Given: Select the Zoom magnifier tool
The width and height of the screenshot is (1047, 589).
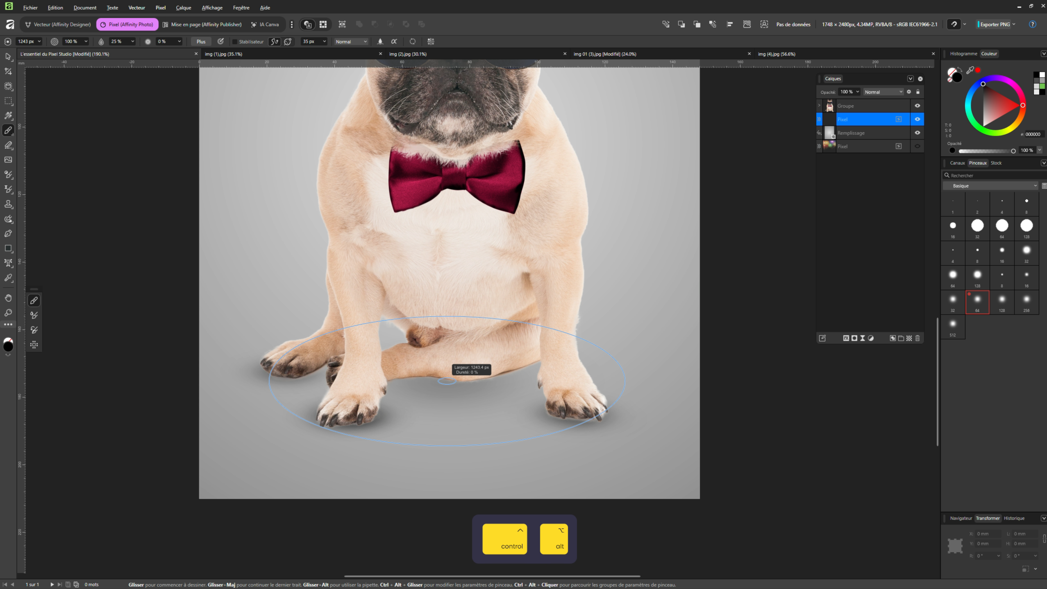Looking at the screenshot, I should [x=8, y=313].
